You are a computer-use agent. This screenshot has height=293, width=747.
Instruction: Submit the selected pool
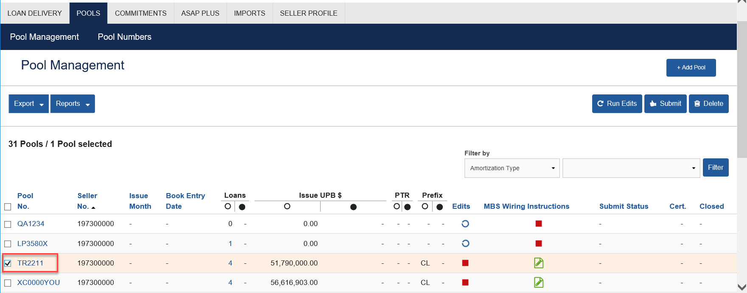[x=666, y=104]
